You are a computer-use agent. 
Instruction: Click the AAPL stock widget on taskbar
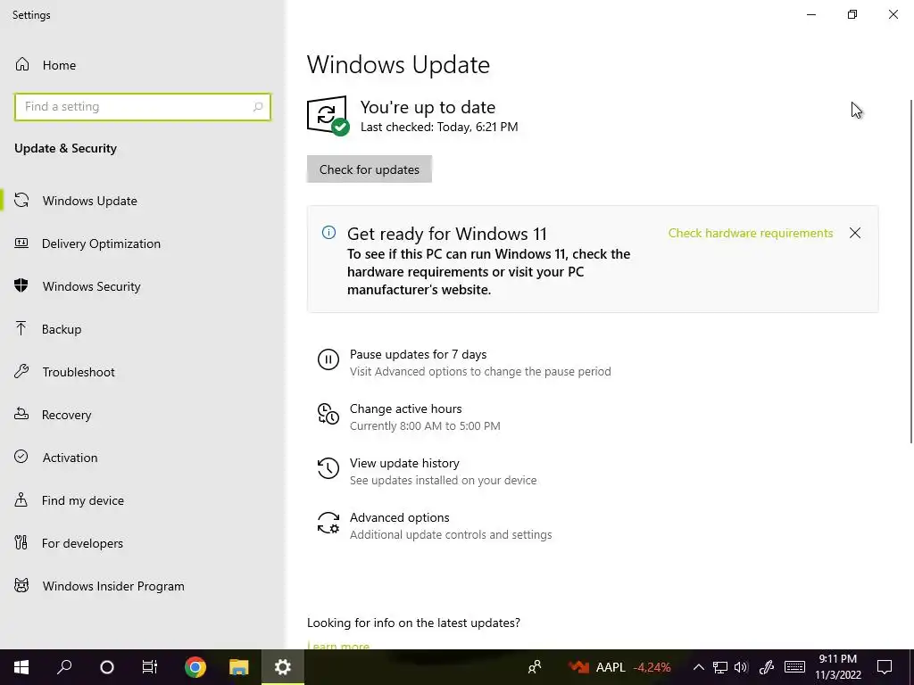(x=619, y=667)
